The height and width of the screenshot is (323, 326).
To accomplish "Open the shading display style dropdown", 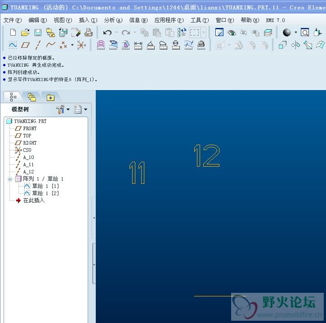I will pos(295,32).
